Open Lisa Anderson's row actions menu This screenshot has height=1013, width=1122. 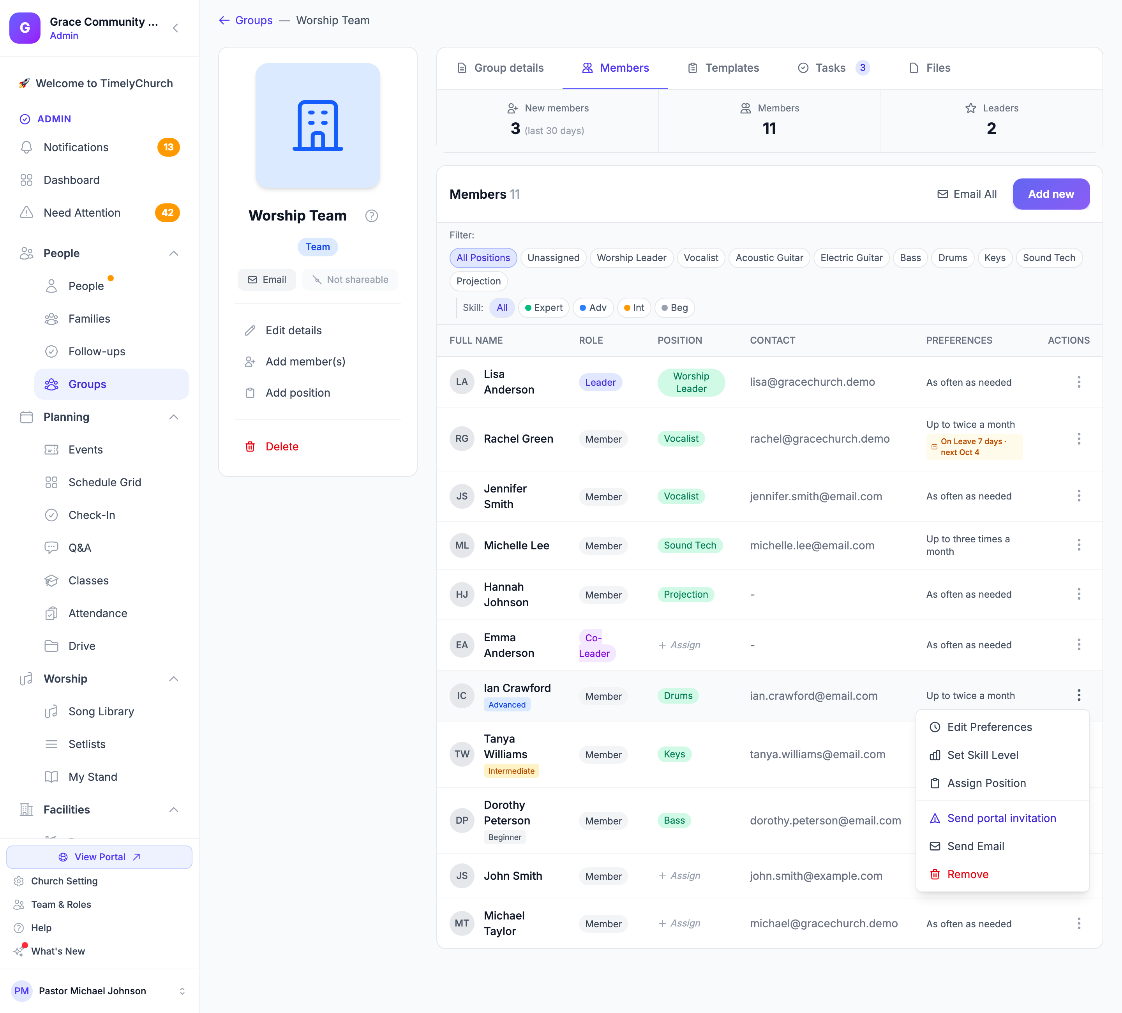tap(1079, 382)
